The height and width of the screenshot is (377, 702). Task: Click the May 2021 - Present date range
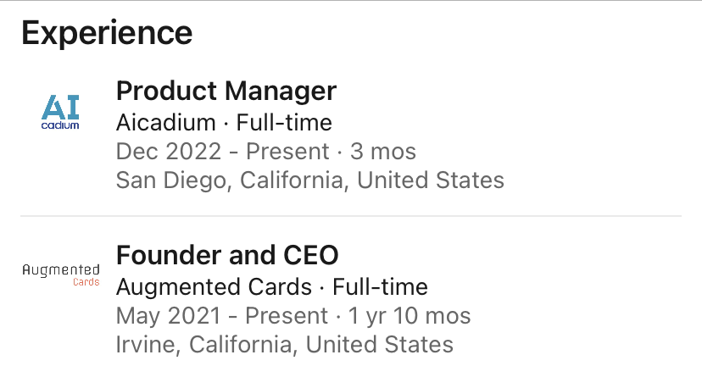pos(222,316)
